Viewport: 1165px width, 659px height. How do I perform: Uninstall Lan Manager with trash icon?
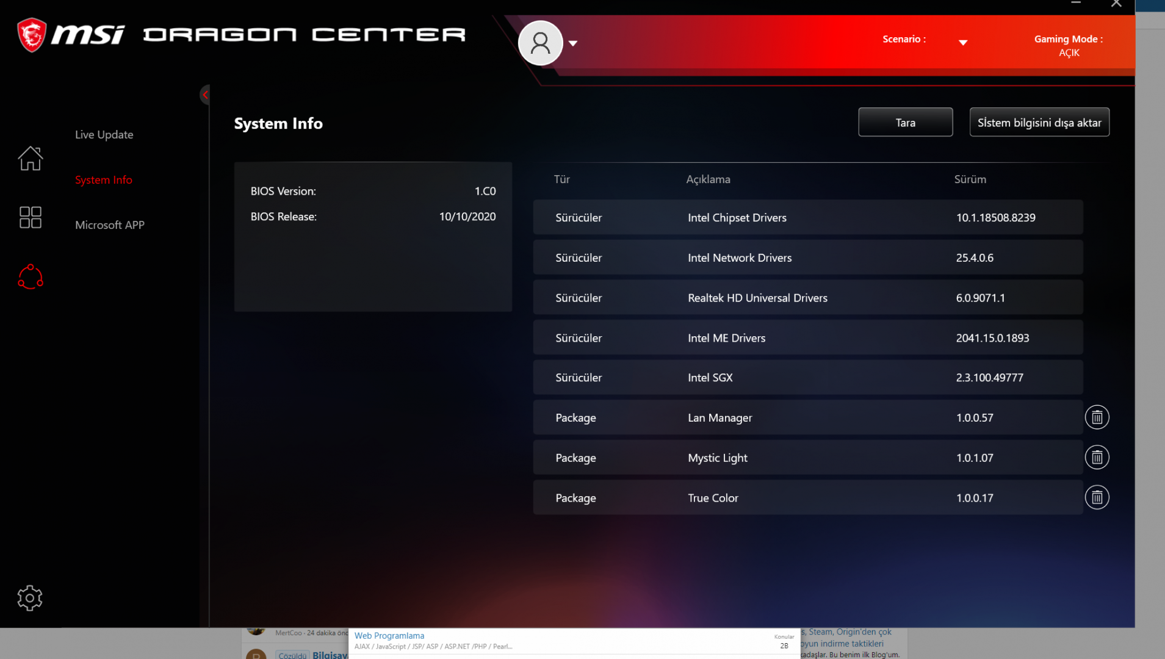click(1097, 417)
